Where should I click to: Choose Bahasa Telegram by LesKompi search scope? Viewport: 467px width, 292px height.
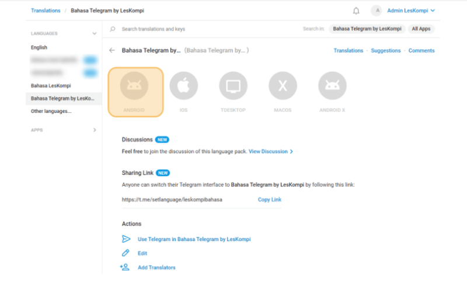367,29
